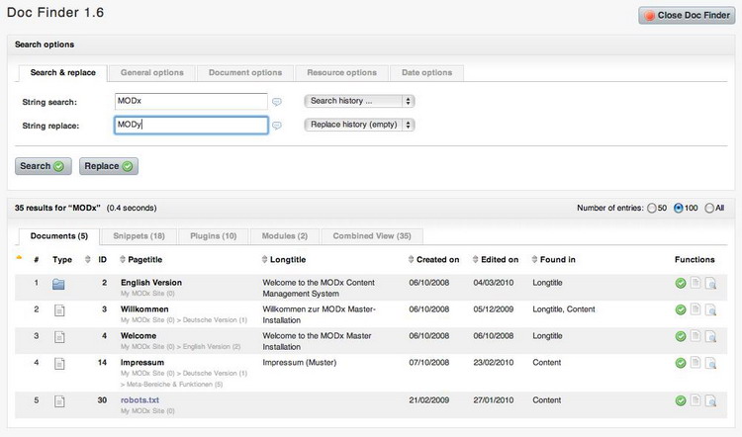Screen dimensions: 742x437
Task: Sort results by Pagetitle column
Action: tap(146, 260)
